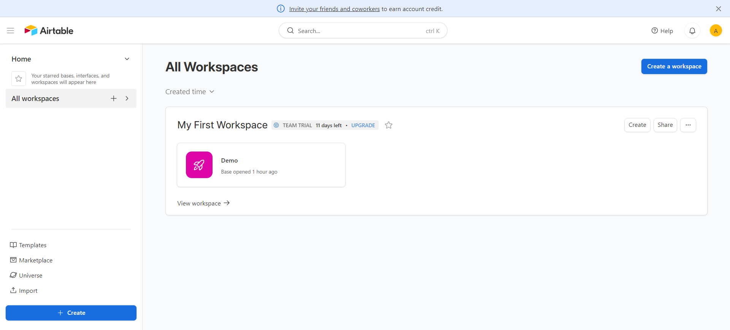Star My First Workspace

(x=389, y=125)
